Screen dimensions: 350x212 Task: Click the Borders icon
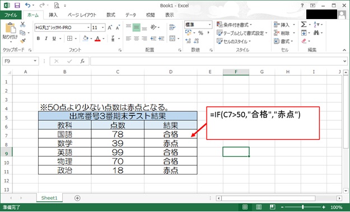pyautogui.click(x=69, y=39)
